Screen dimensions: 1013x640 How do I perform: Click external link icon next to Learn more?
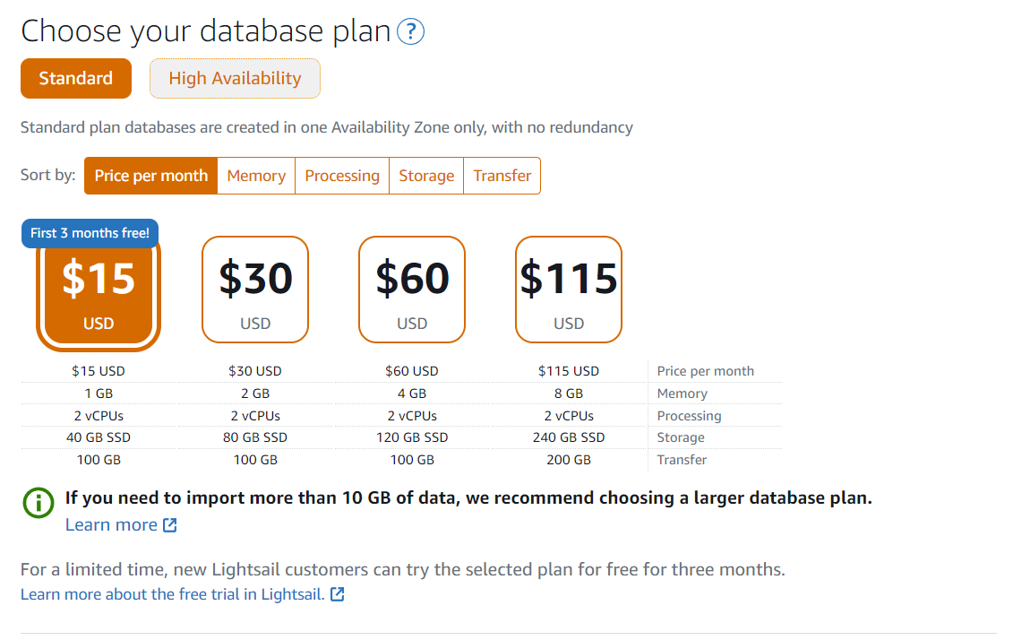(x=170, y=525)
